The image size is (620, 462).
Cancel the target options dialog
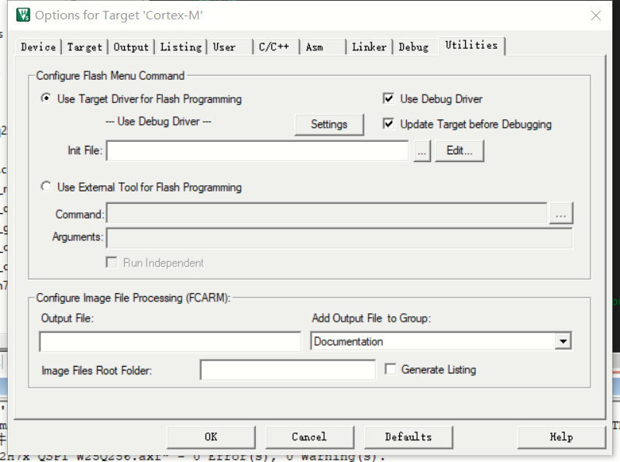pos(309,437)
